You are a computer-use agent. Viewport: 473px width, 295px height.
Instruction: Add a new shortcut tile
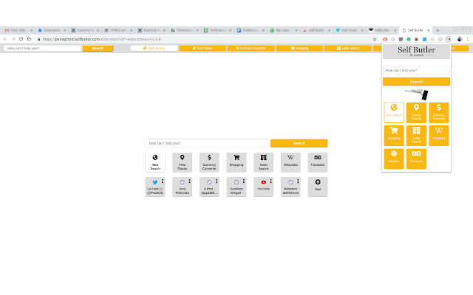318,187
